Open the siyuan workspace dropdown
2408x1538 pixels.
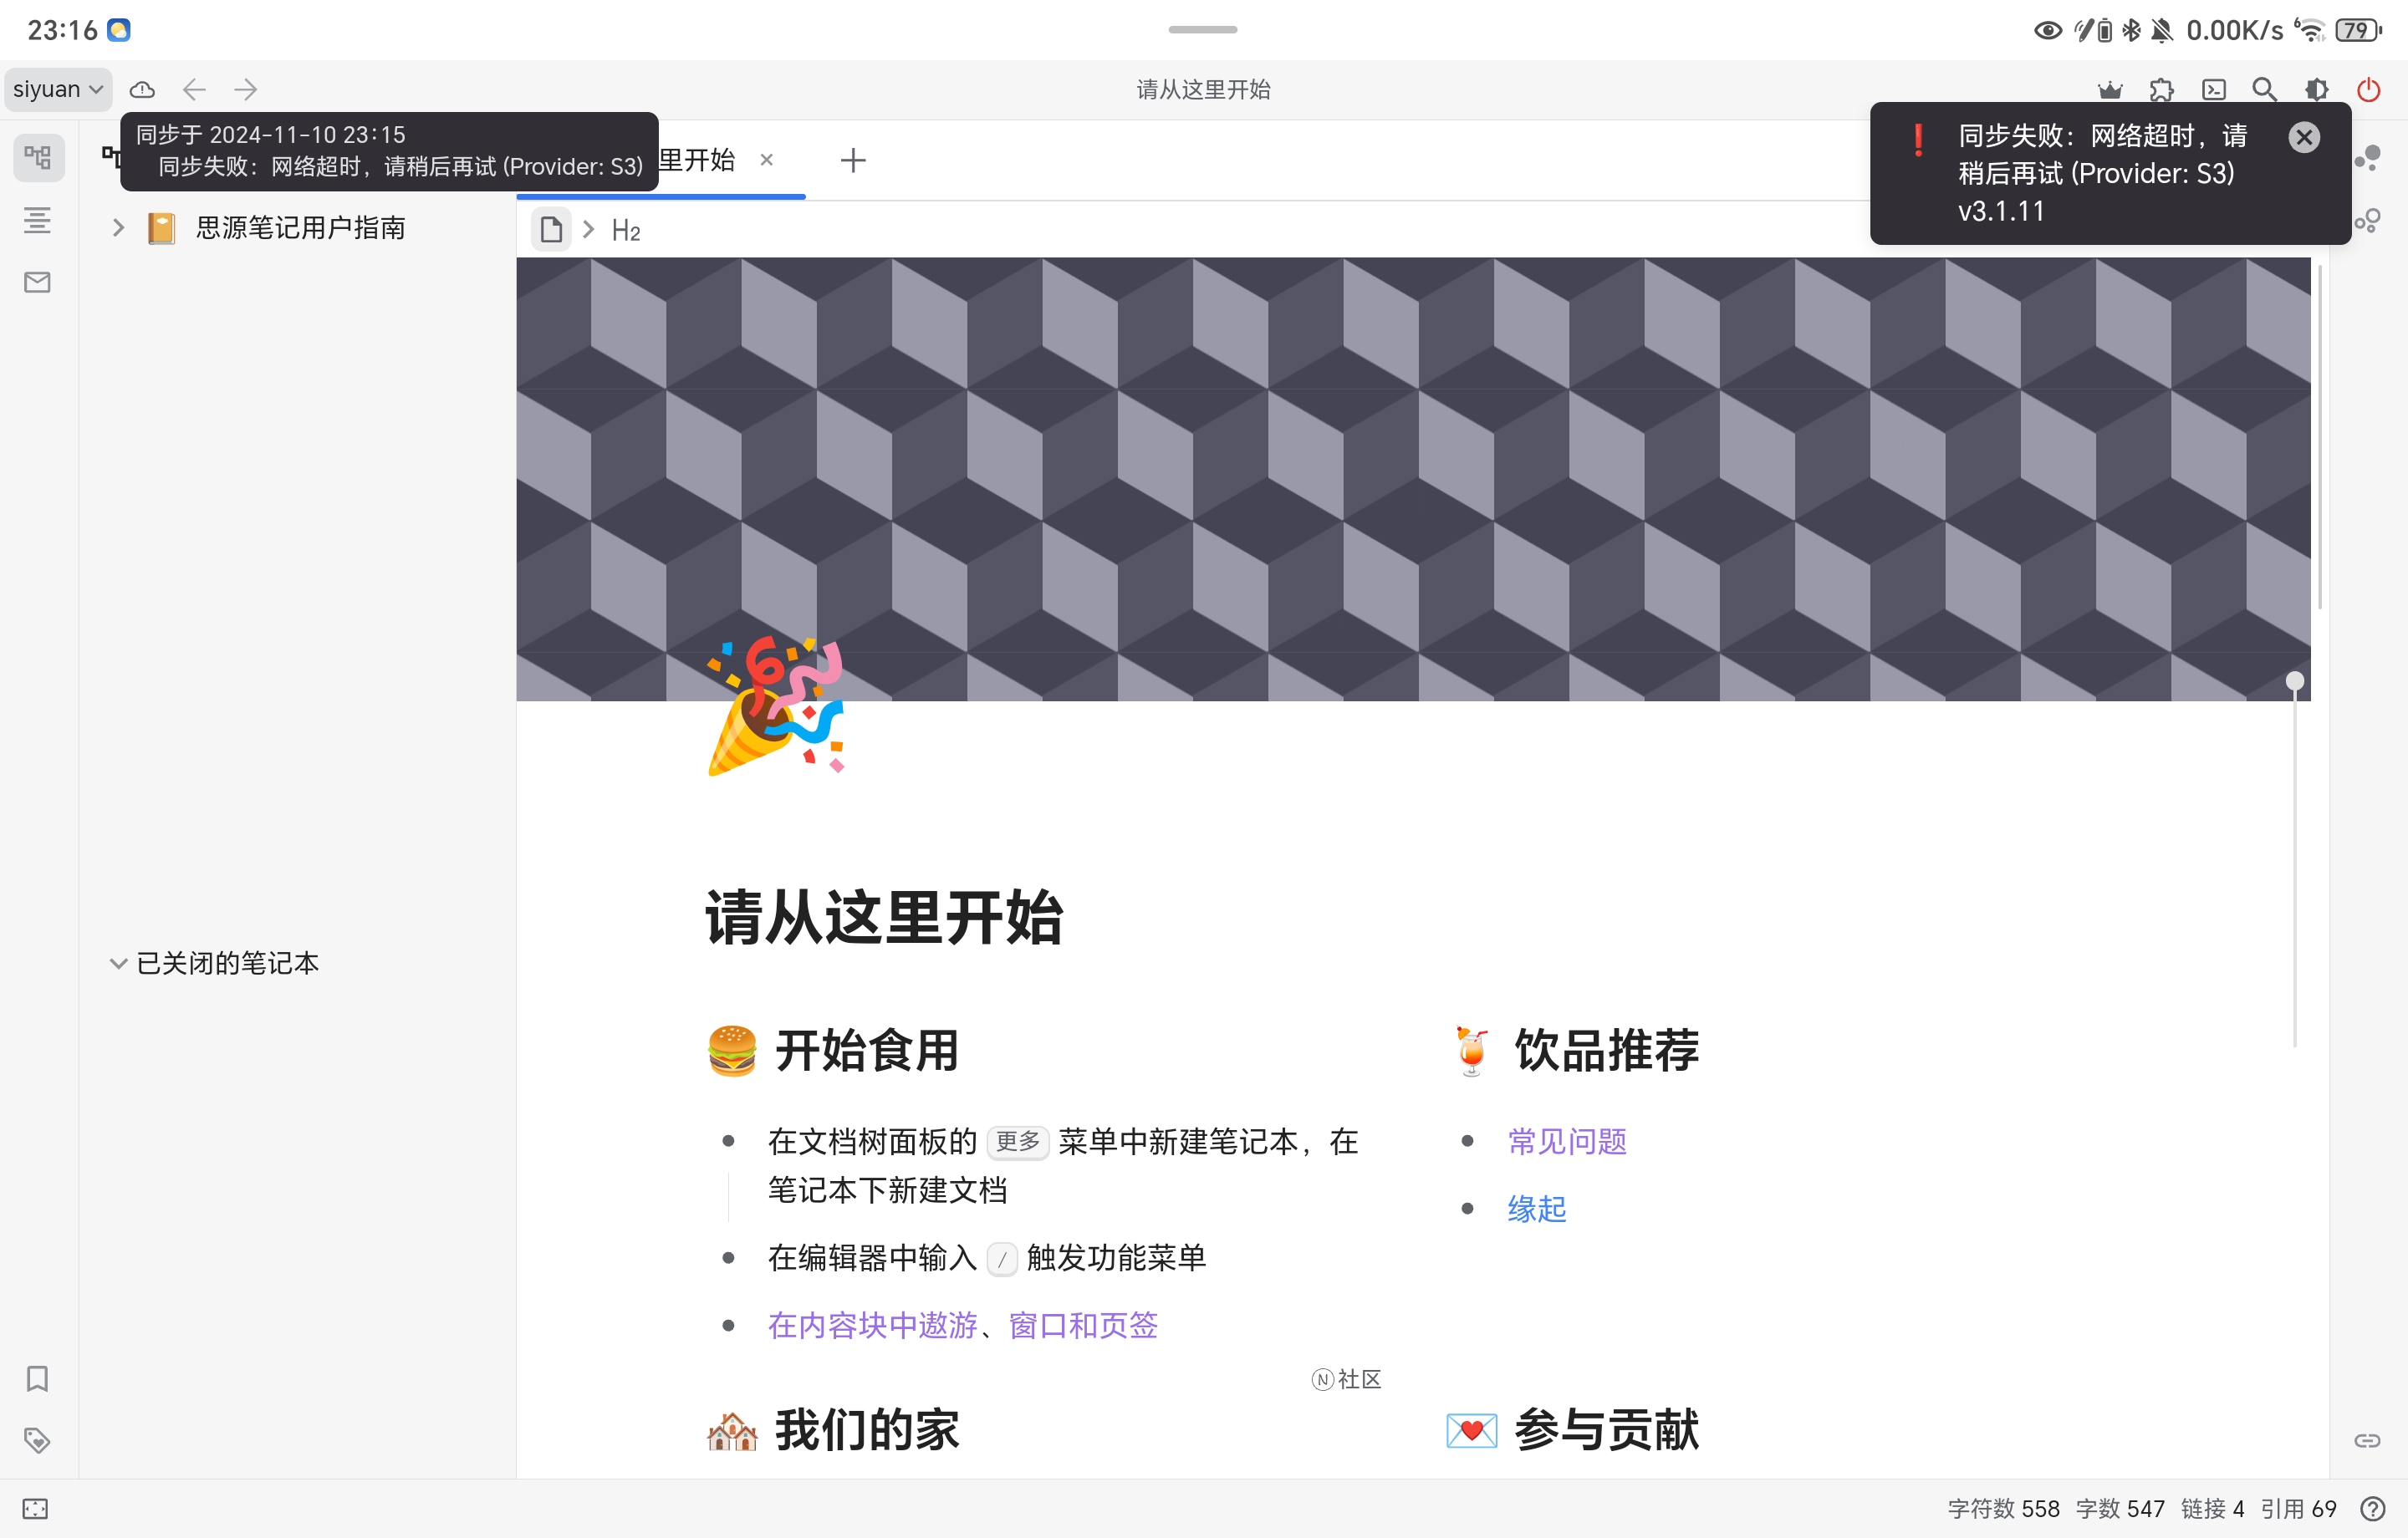click(57, 89)
